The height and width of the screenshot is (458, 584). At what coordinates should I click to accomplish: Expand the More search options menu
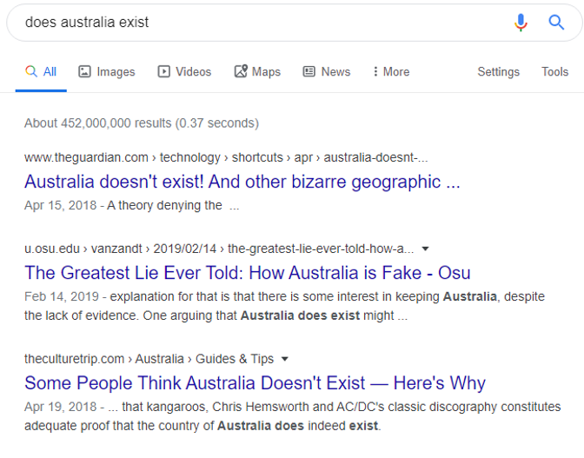[390, 72]
